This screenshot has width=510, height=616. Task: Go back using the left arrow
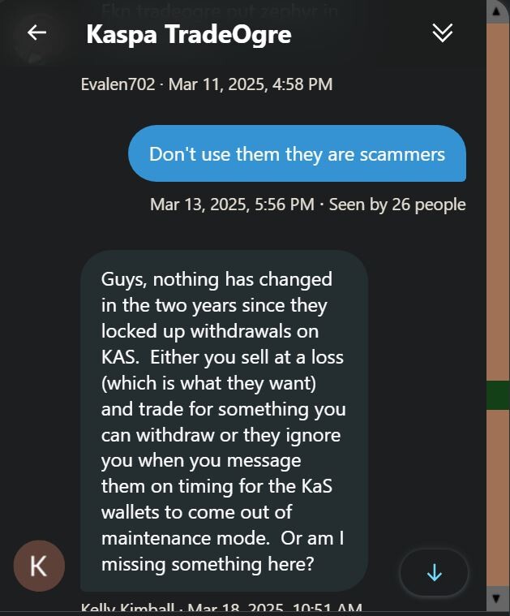coord(37,32)
